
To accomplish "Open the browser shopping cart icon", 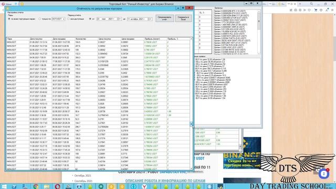I will (x=316, y=10).
